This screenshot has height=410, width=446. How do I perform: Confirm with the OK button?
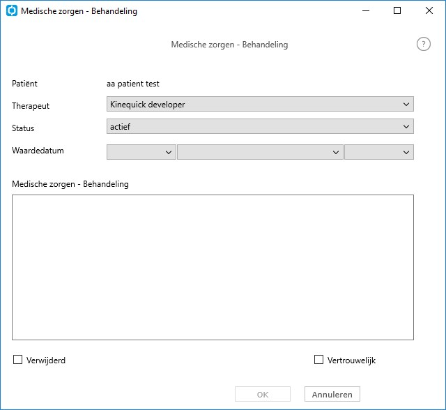263,394
